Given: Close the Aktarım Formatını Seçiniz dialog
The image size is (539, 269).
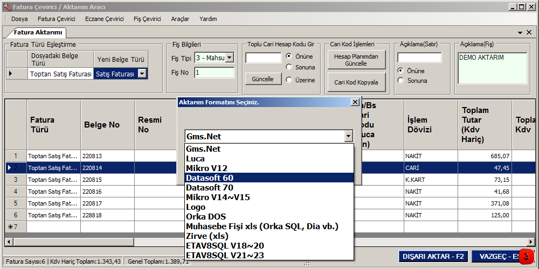Looking at the screenshot, I should coord(355,102).
